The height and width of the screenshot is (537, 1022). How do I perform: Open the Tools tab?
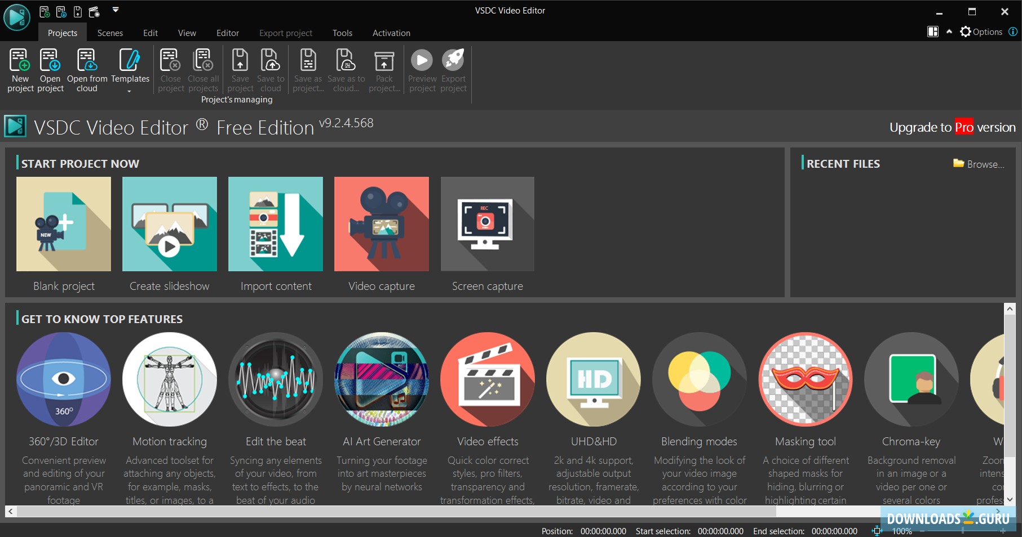pos(342,33)
